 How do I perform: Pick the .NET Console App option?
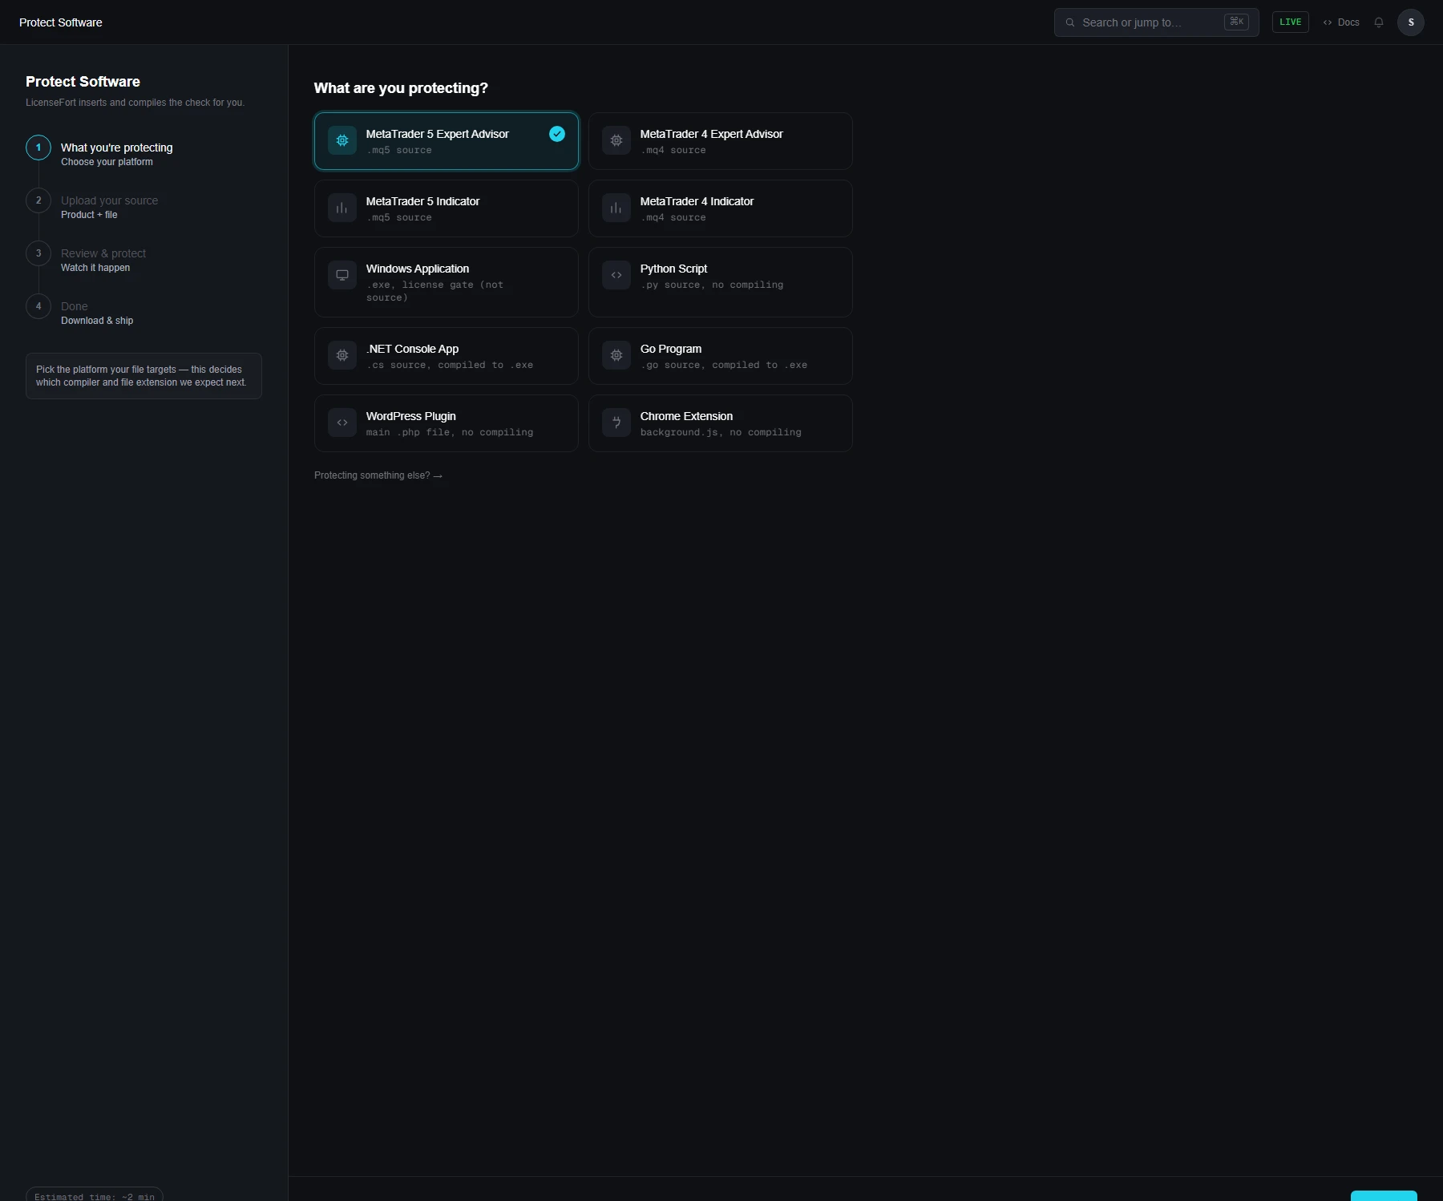click(x=446, y=356)
